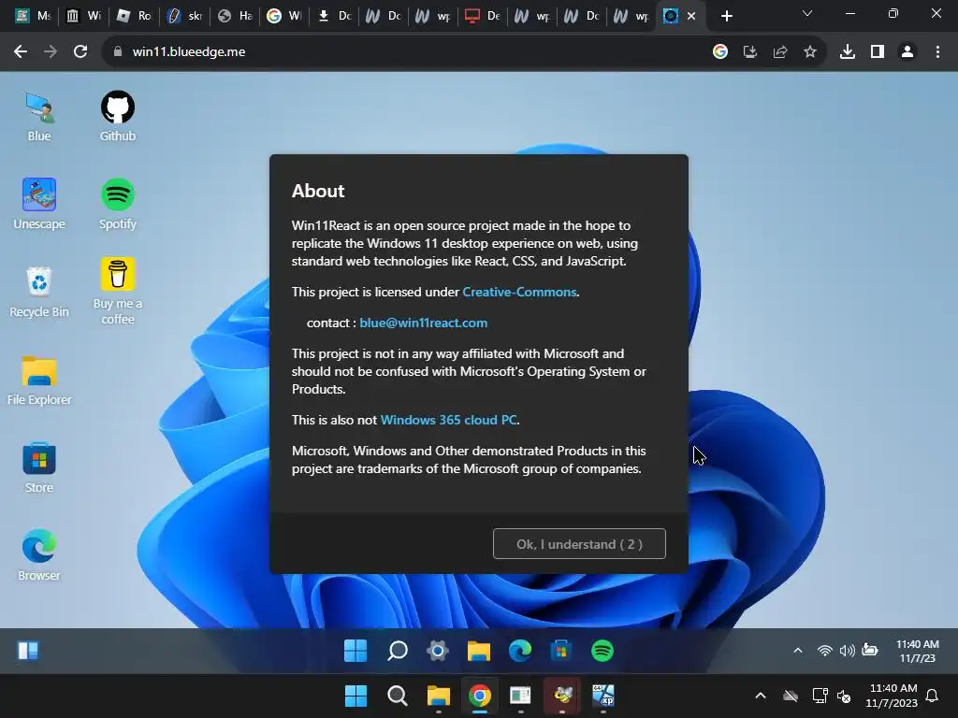The image size is (958, 718).
Task: Switch to the skr tab
Action: pos(184,16)
